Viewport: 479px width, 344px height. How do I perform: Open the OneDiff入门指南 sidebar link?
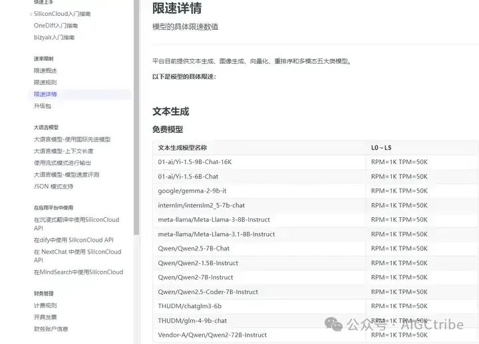tap(56, 26)
